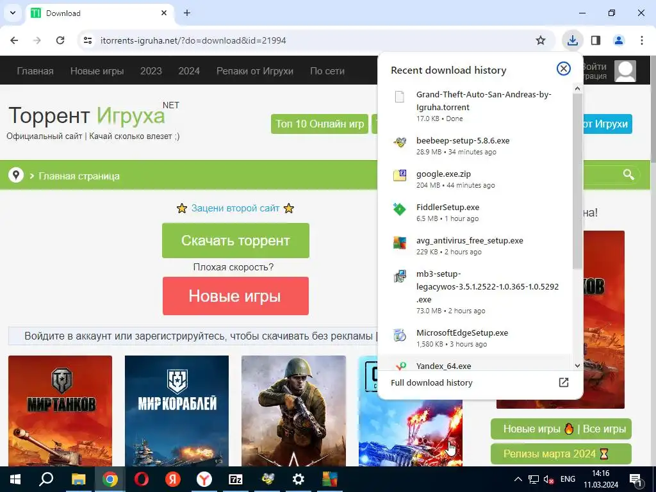Open full download history external icon
The width and height of the screenshot is (656, 492).
pos(564,382)
